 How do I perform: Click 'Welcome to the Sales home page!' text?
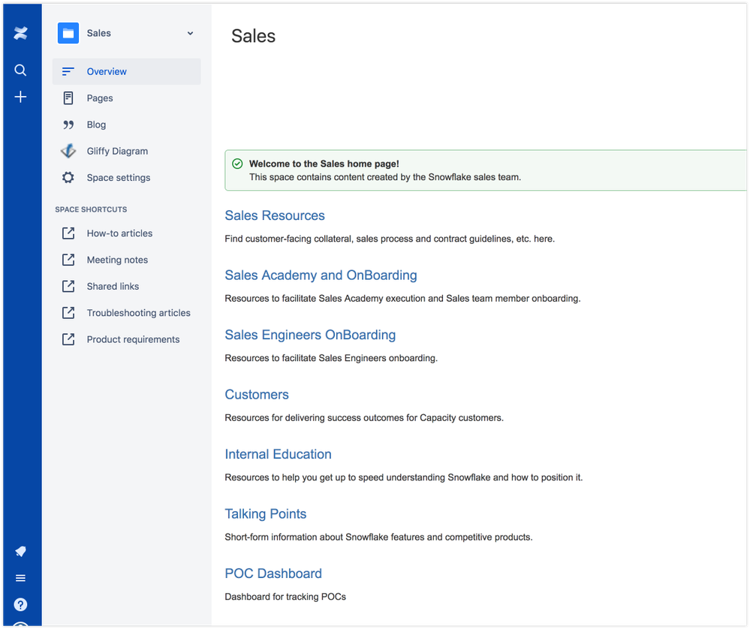click(x=324, y=164)
